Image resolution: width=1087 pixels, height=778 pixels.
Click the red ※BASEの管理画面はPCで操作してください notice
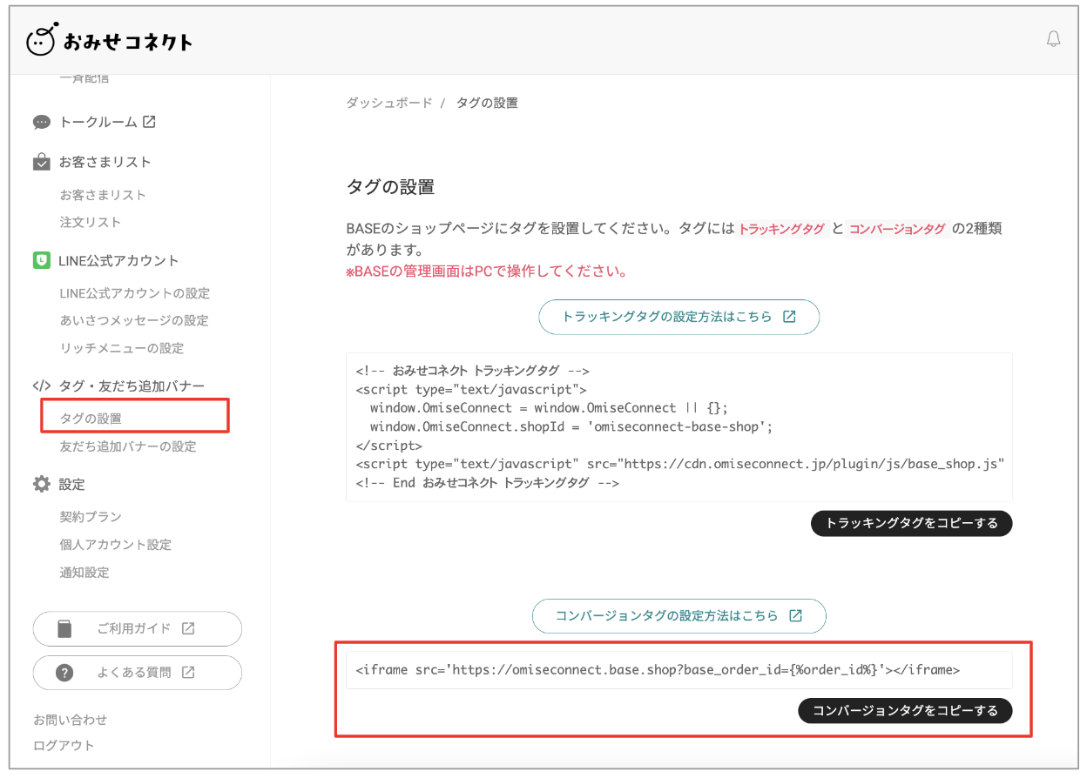487,271
